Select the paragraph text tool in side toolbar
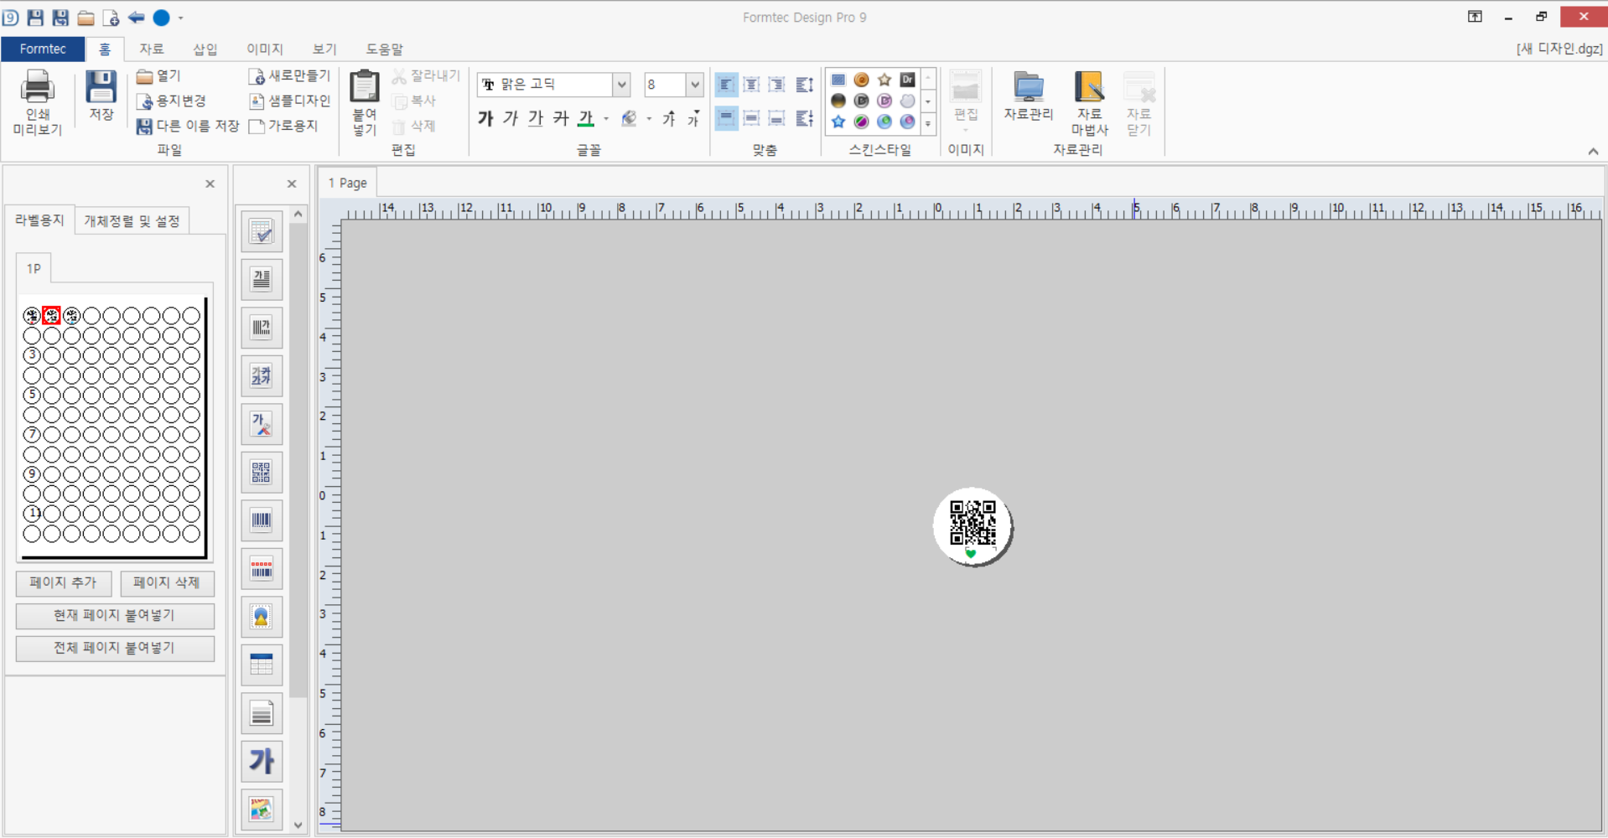 (262, 279)
